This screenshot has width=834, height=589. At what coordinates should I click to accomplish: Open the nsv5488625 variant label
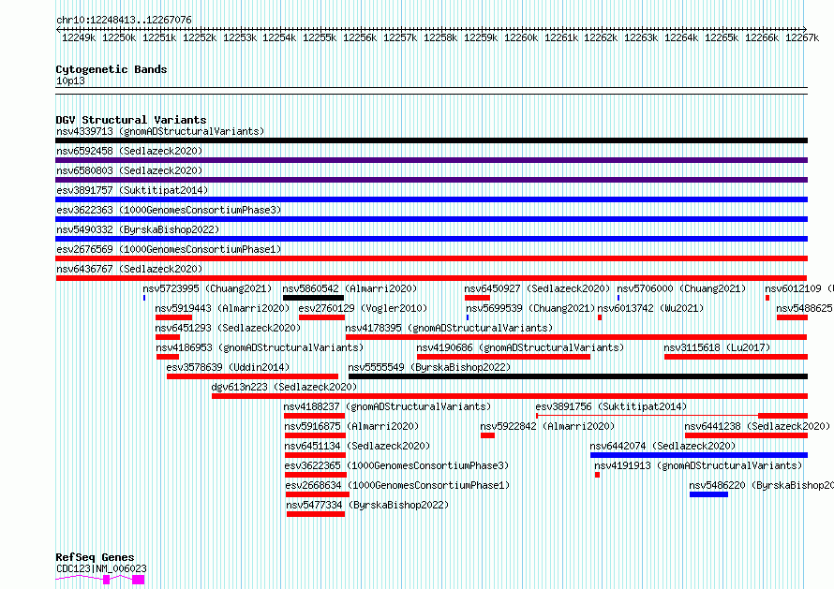(x=804, y=308)
